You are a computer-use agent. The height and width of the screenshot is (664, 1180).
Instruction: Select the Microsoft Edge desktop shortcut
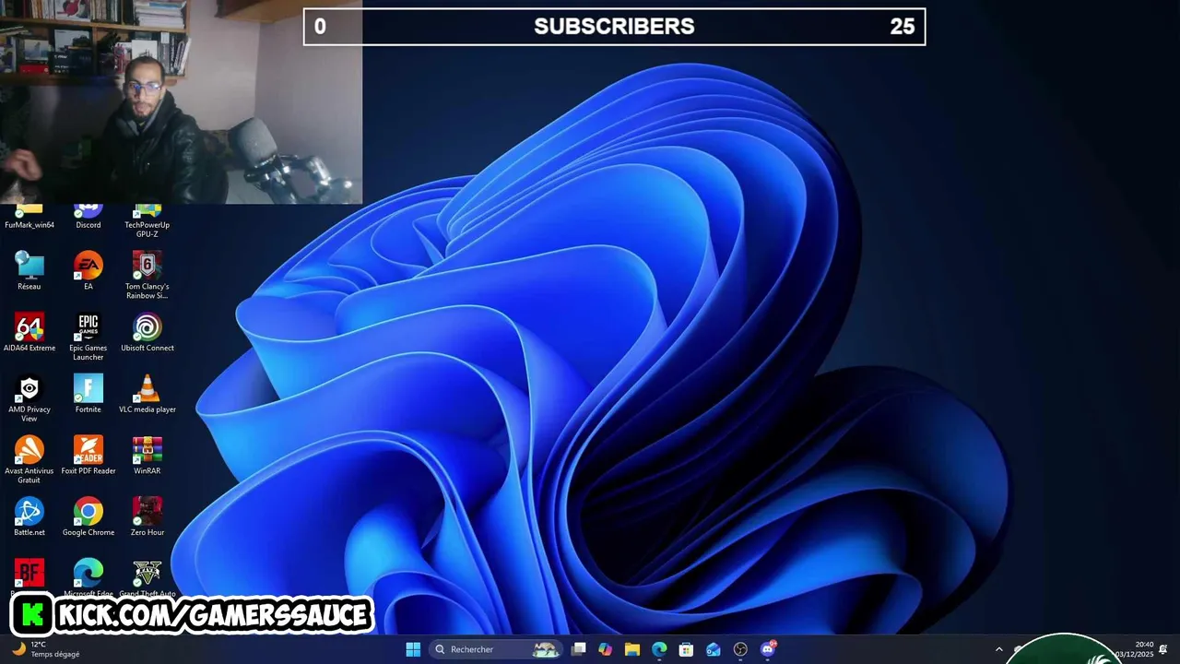click(88, 577)
